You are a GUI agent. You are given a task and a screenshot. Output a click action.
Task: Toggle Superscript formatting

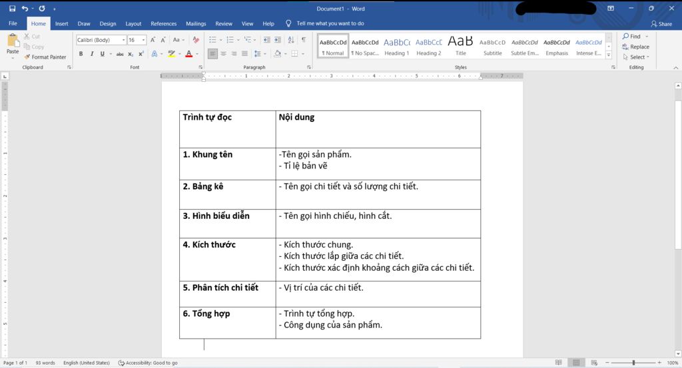pyautogui.click(x=141, y=54)
